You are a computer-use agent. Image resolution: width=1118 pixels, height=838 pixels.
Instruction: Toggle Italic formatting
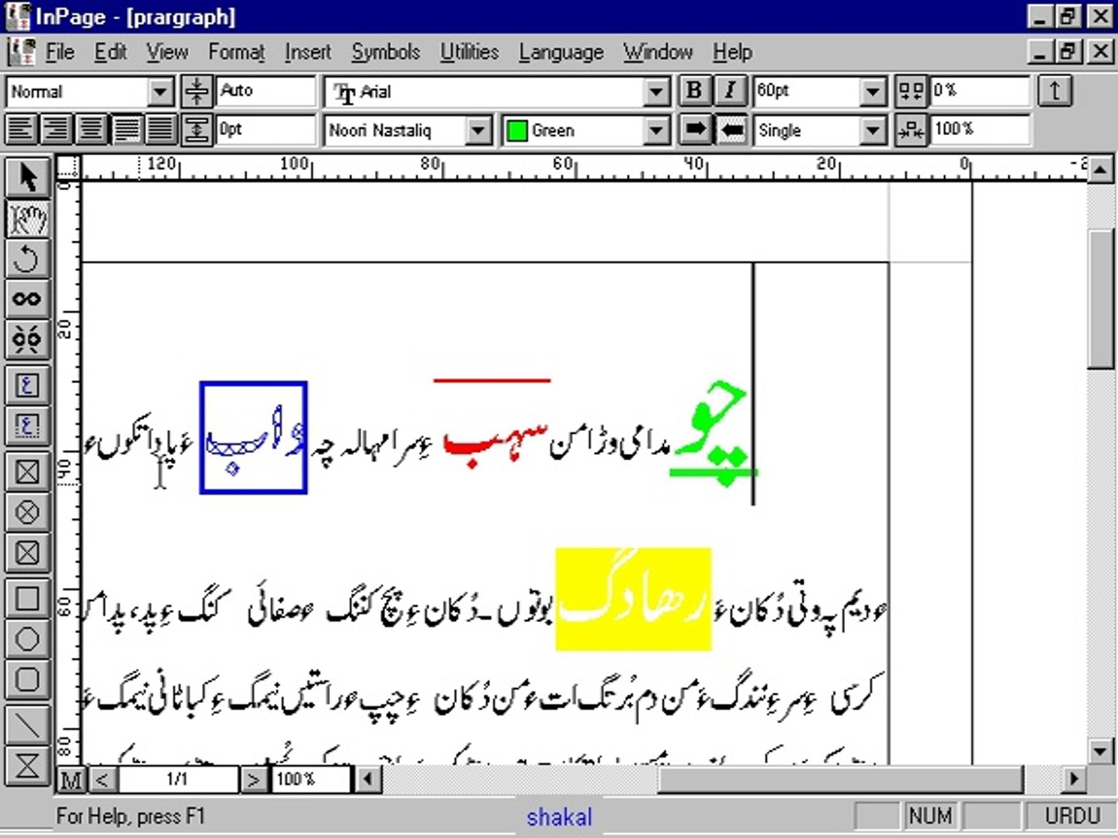[730, 92]
